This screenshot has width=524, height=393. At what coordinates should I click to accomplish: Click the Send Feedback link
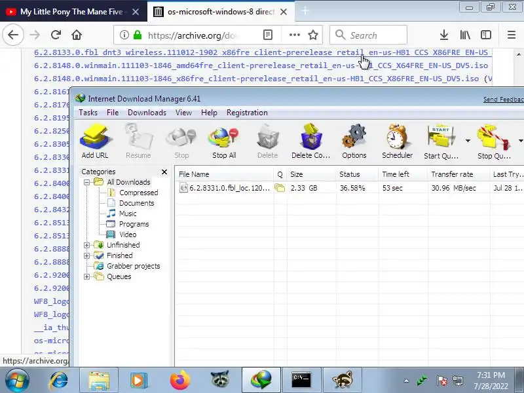pyautogui.click(x=503, y=100)
